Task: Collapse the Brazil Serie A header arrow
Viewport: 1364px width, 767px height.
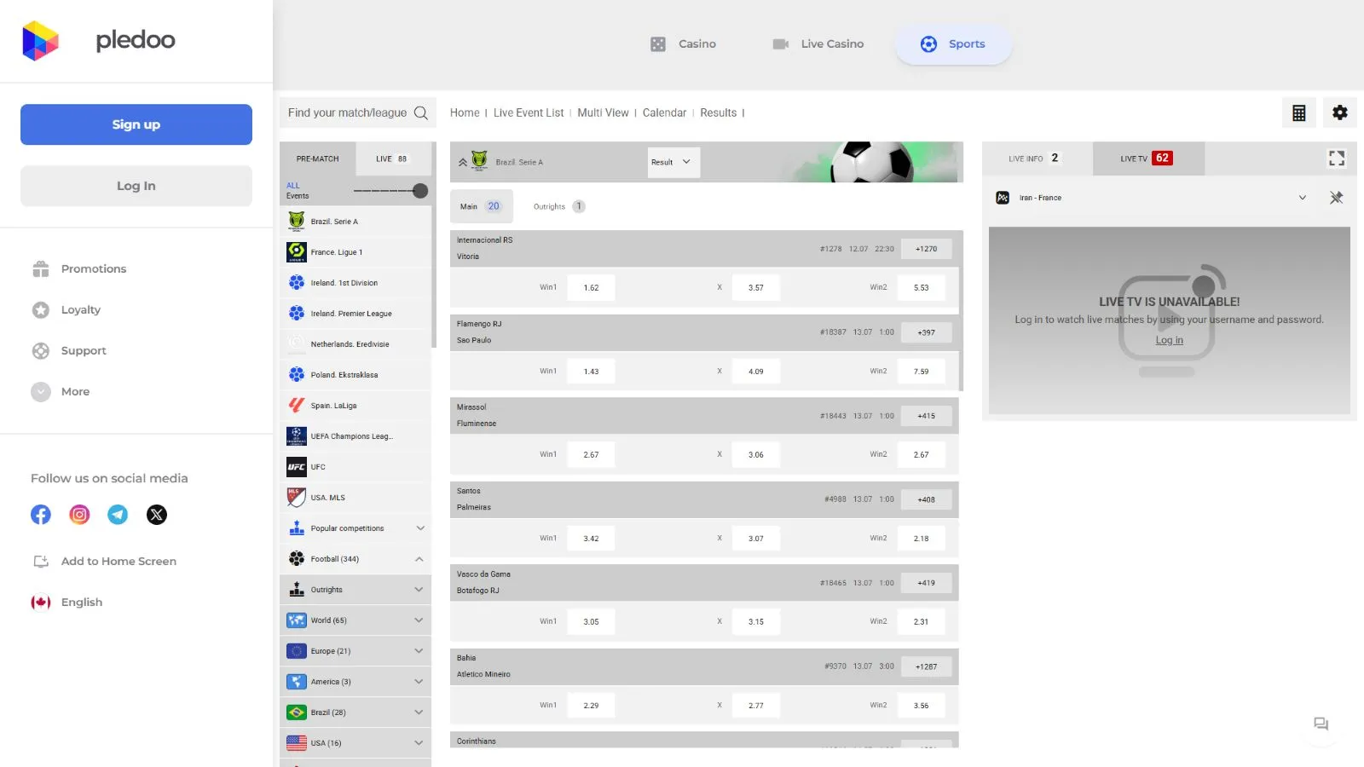Action: click(463, 162)
